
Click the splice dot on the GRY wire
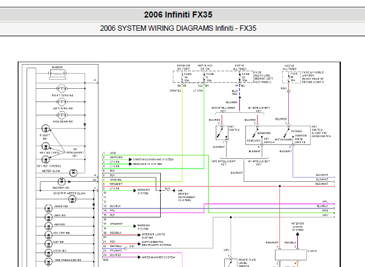(x=231, y=217)
